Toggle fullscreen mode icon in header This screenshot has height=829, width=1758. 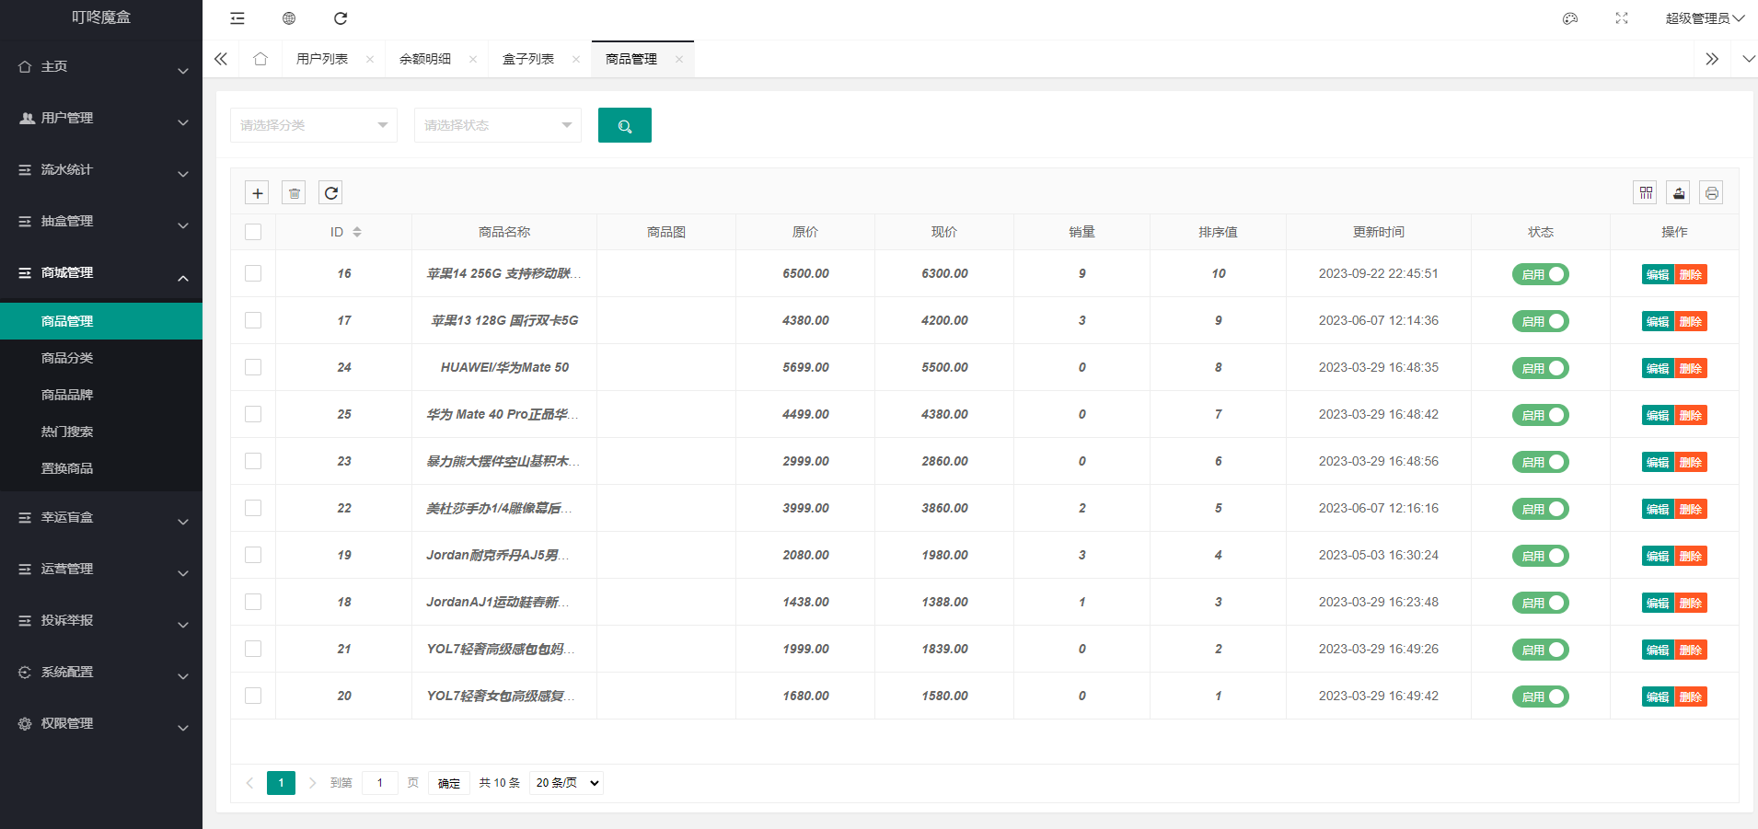[1622, 18]
